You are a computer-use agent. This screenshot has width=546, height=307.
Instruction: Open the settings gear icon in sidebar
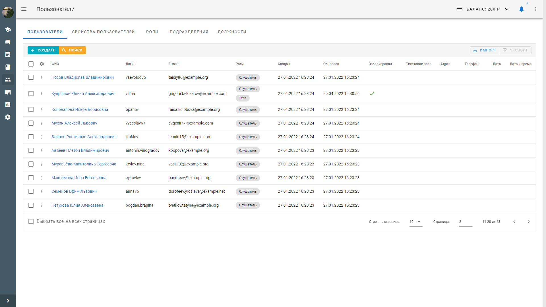8,117
